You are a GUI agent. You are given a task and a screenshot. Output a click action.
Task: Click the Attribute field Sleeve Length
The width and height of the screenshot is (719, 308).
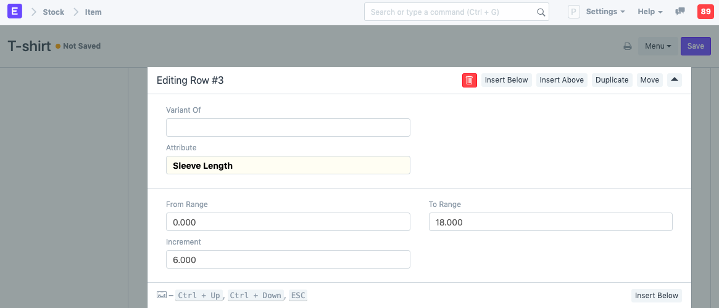click(x=288, y=165)
